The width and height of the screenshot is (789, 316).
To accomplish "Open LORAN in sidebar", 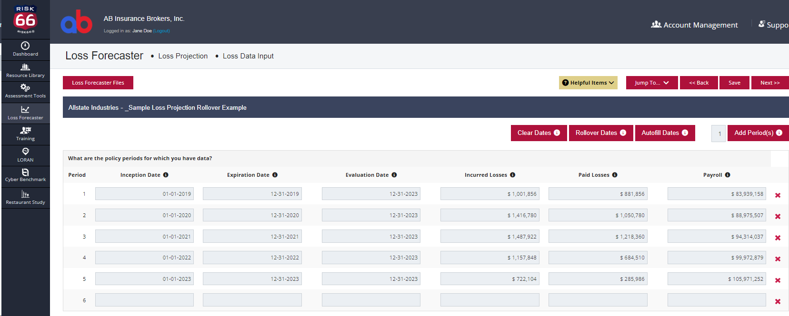I will (x=25, y=155).
